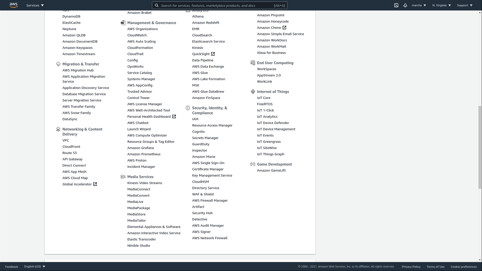
Task: Open the IAM service link
Action: point(195,119)
